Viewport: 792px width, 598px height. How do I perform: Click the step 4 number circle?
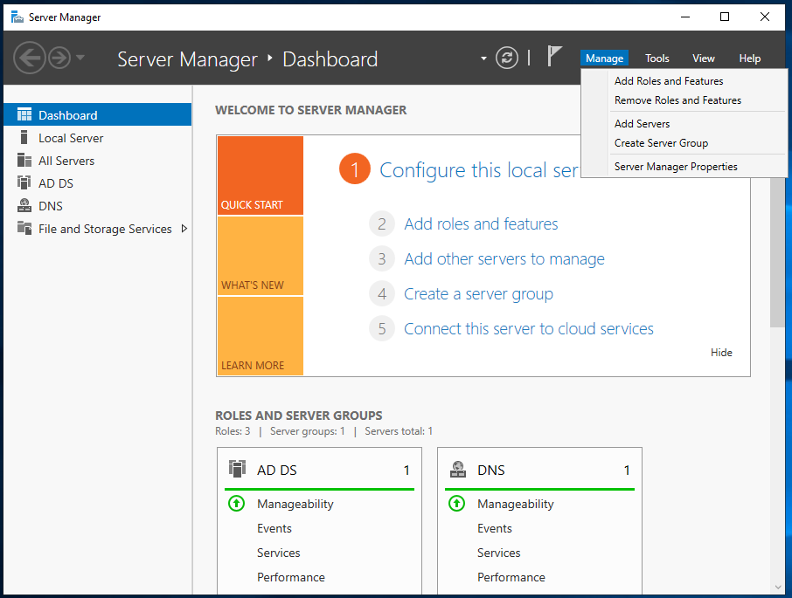[x=382, y=293]
